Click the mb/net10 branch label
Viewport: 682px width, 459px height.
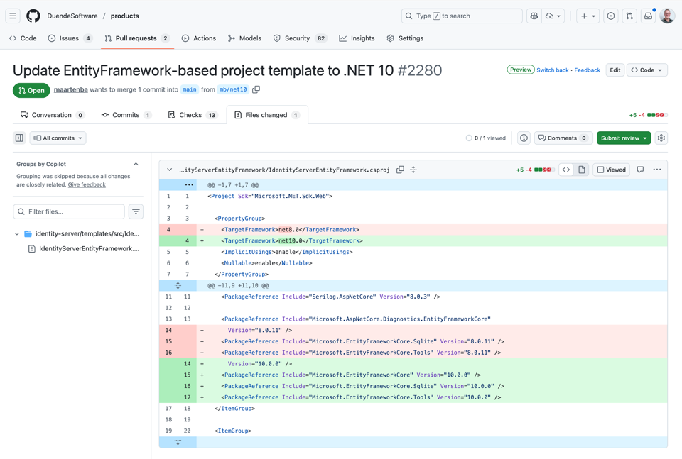click(x=233, y=89)
